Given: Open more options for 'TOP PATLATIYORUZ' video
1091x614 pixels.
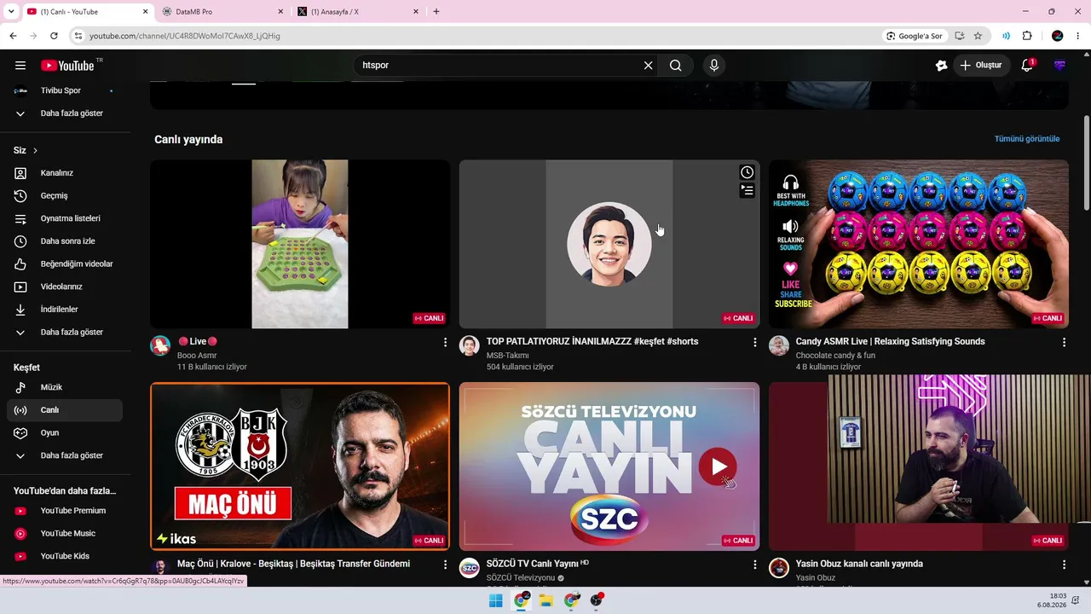Looking at the screenshot, I should [754, 342].
